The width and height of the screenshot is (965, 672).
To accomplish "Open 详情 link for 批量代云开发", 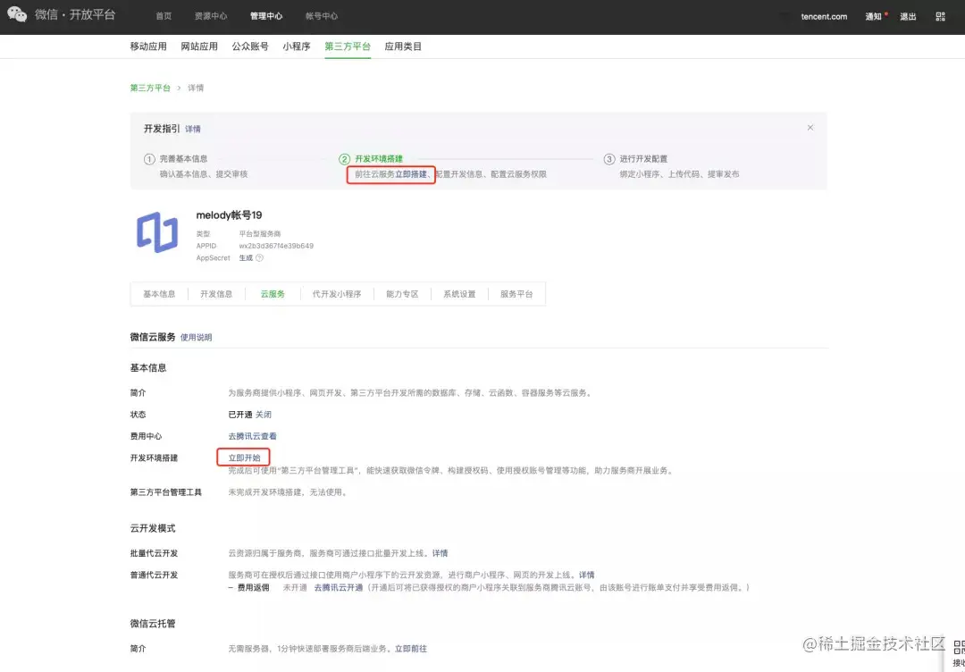I will click(x=440, y=553).
